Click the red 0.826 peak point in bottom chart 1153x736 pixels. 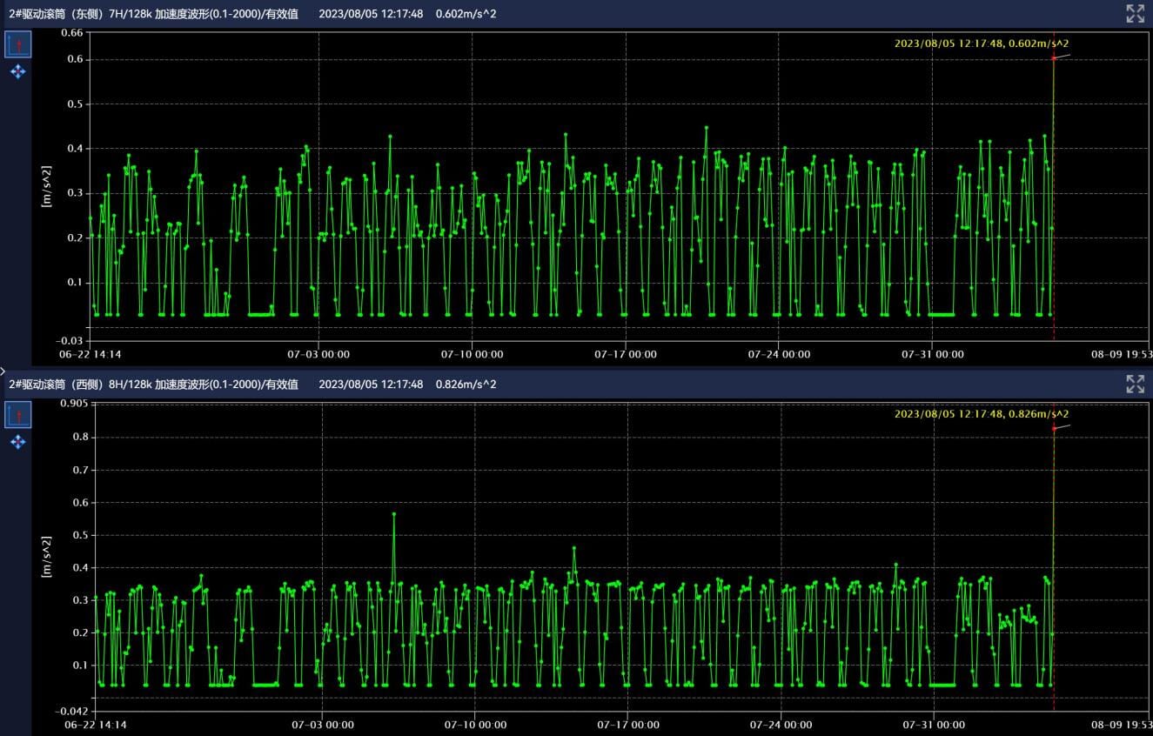coord(1054,428)
